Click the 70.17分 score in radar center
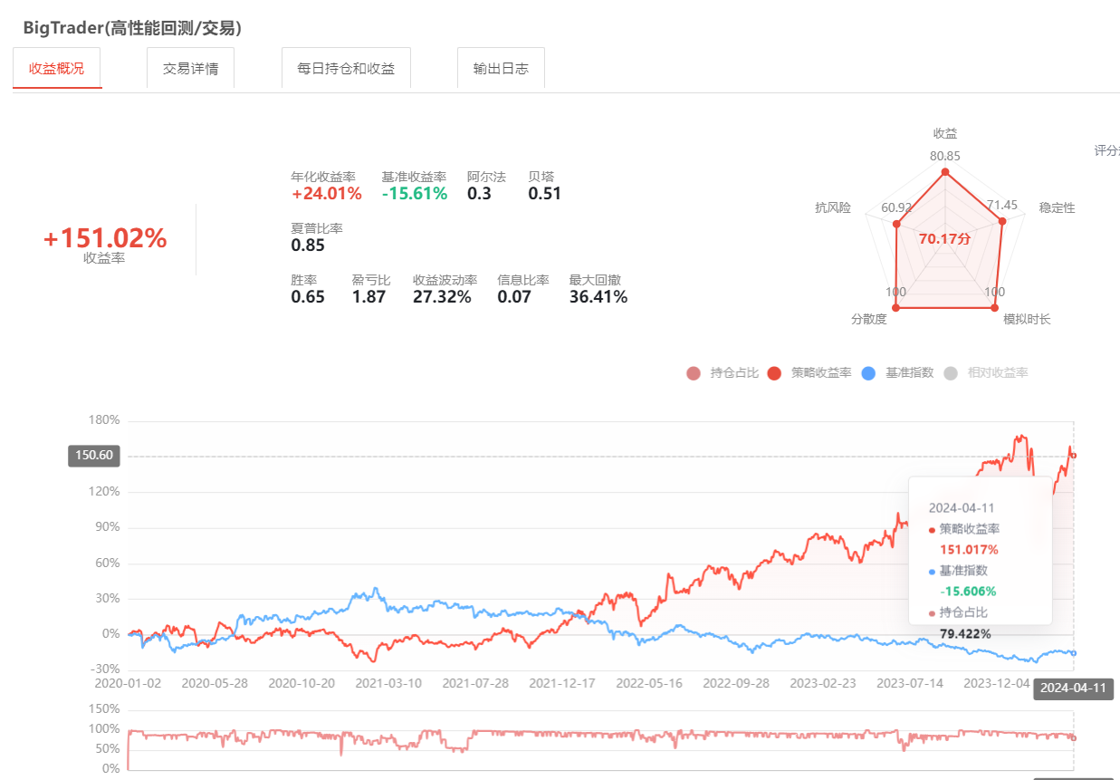Viewport: 1120px width, 780px height. (944, 239)
